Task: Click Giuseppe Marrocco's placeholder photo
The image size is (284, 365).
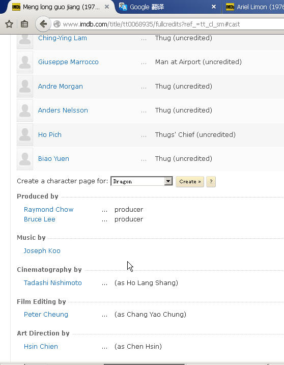Action: [25, 62]
